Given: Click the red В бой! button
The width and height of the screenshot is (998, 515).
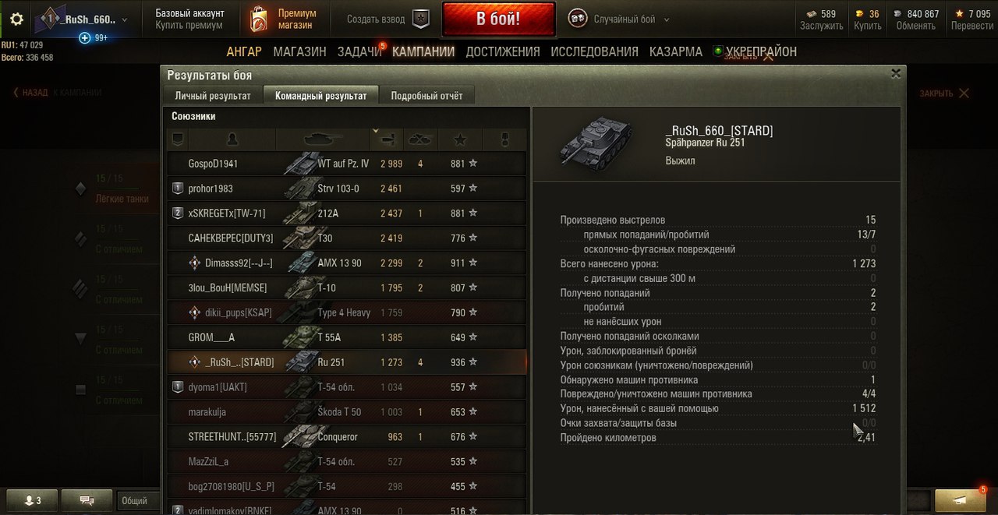Looking at the screenshot, I should click(498, 19).
